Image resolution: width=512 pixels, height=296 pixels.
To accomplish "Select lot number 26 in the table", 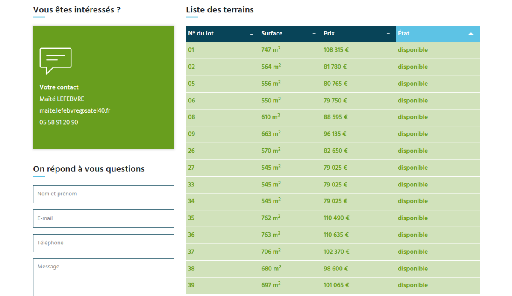I will pos(191,151).
